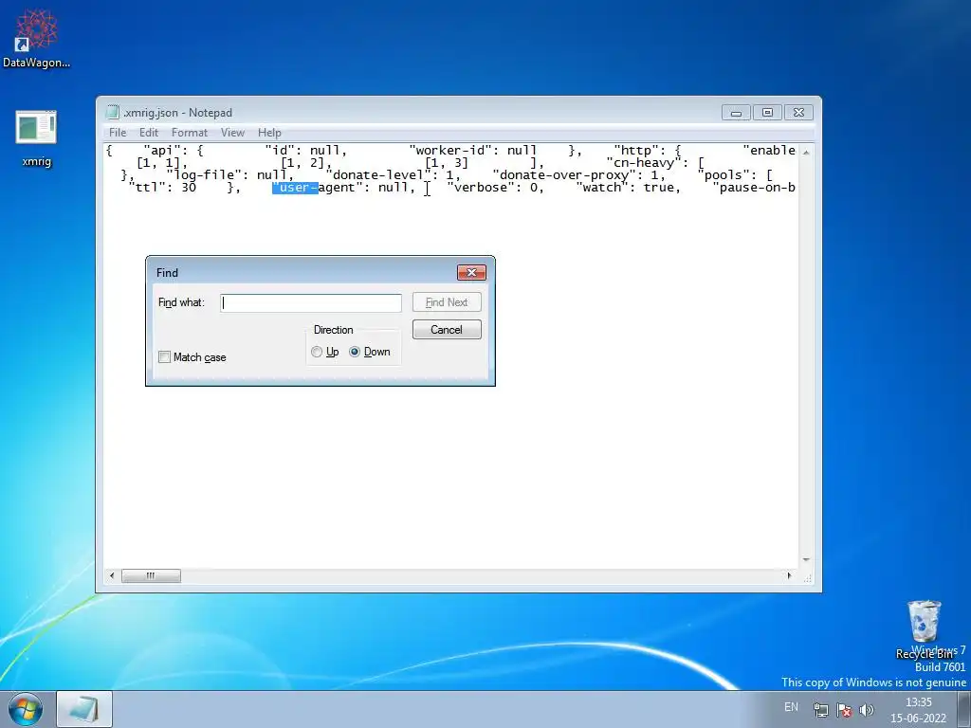Click the highlighted "user- text

296,188
